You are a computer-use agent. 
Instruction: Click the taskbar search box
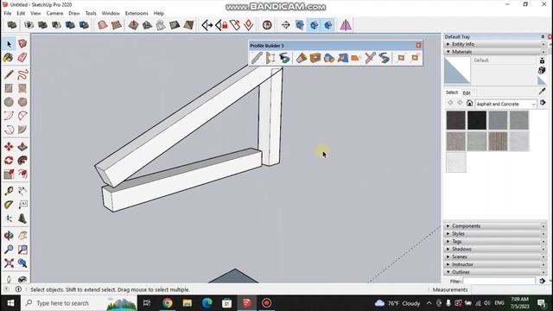pos(79,303)
